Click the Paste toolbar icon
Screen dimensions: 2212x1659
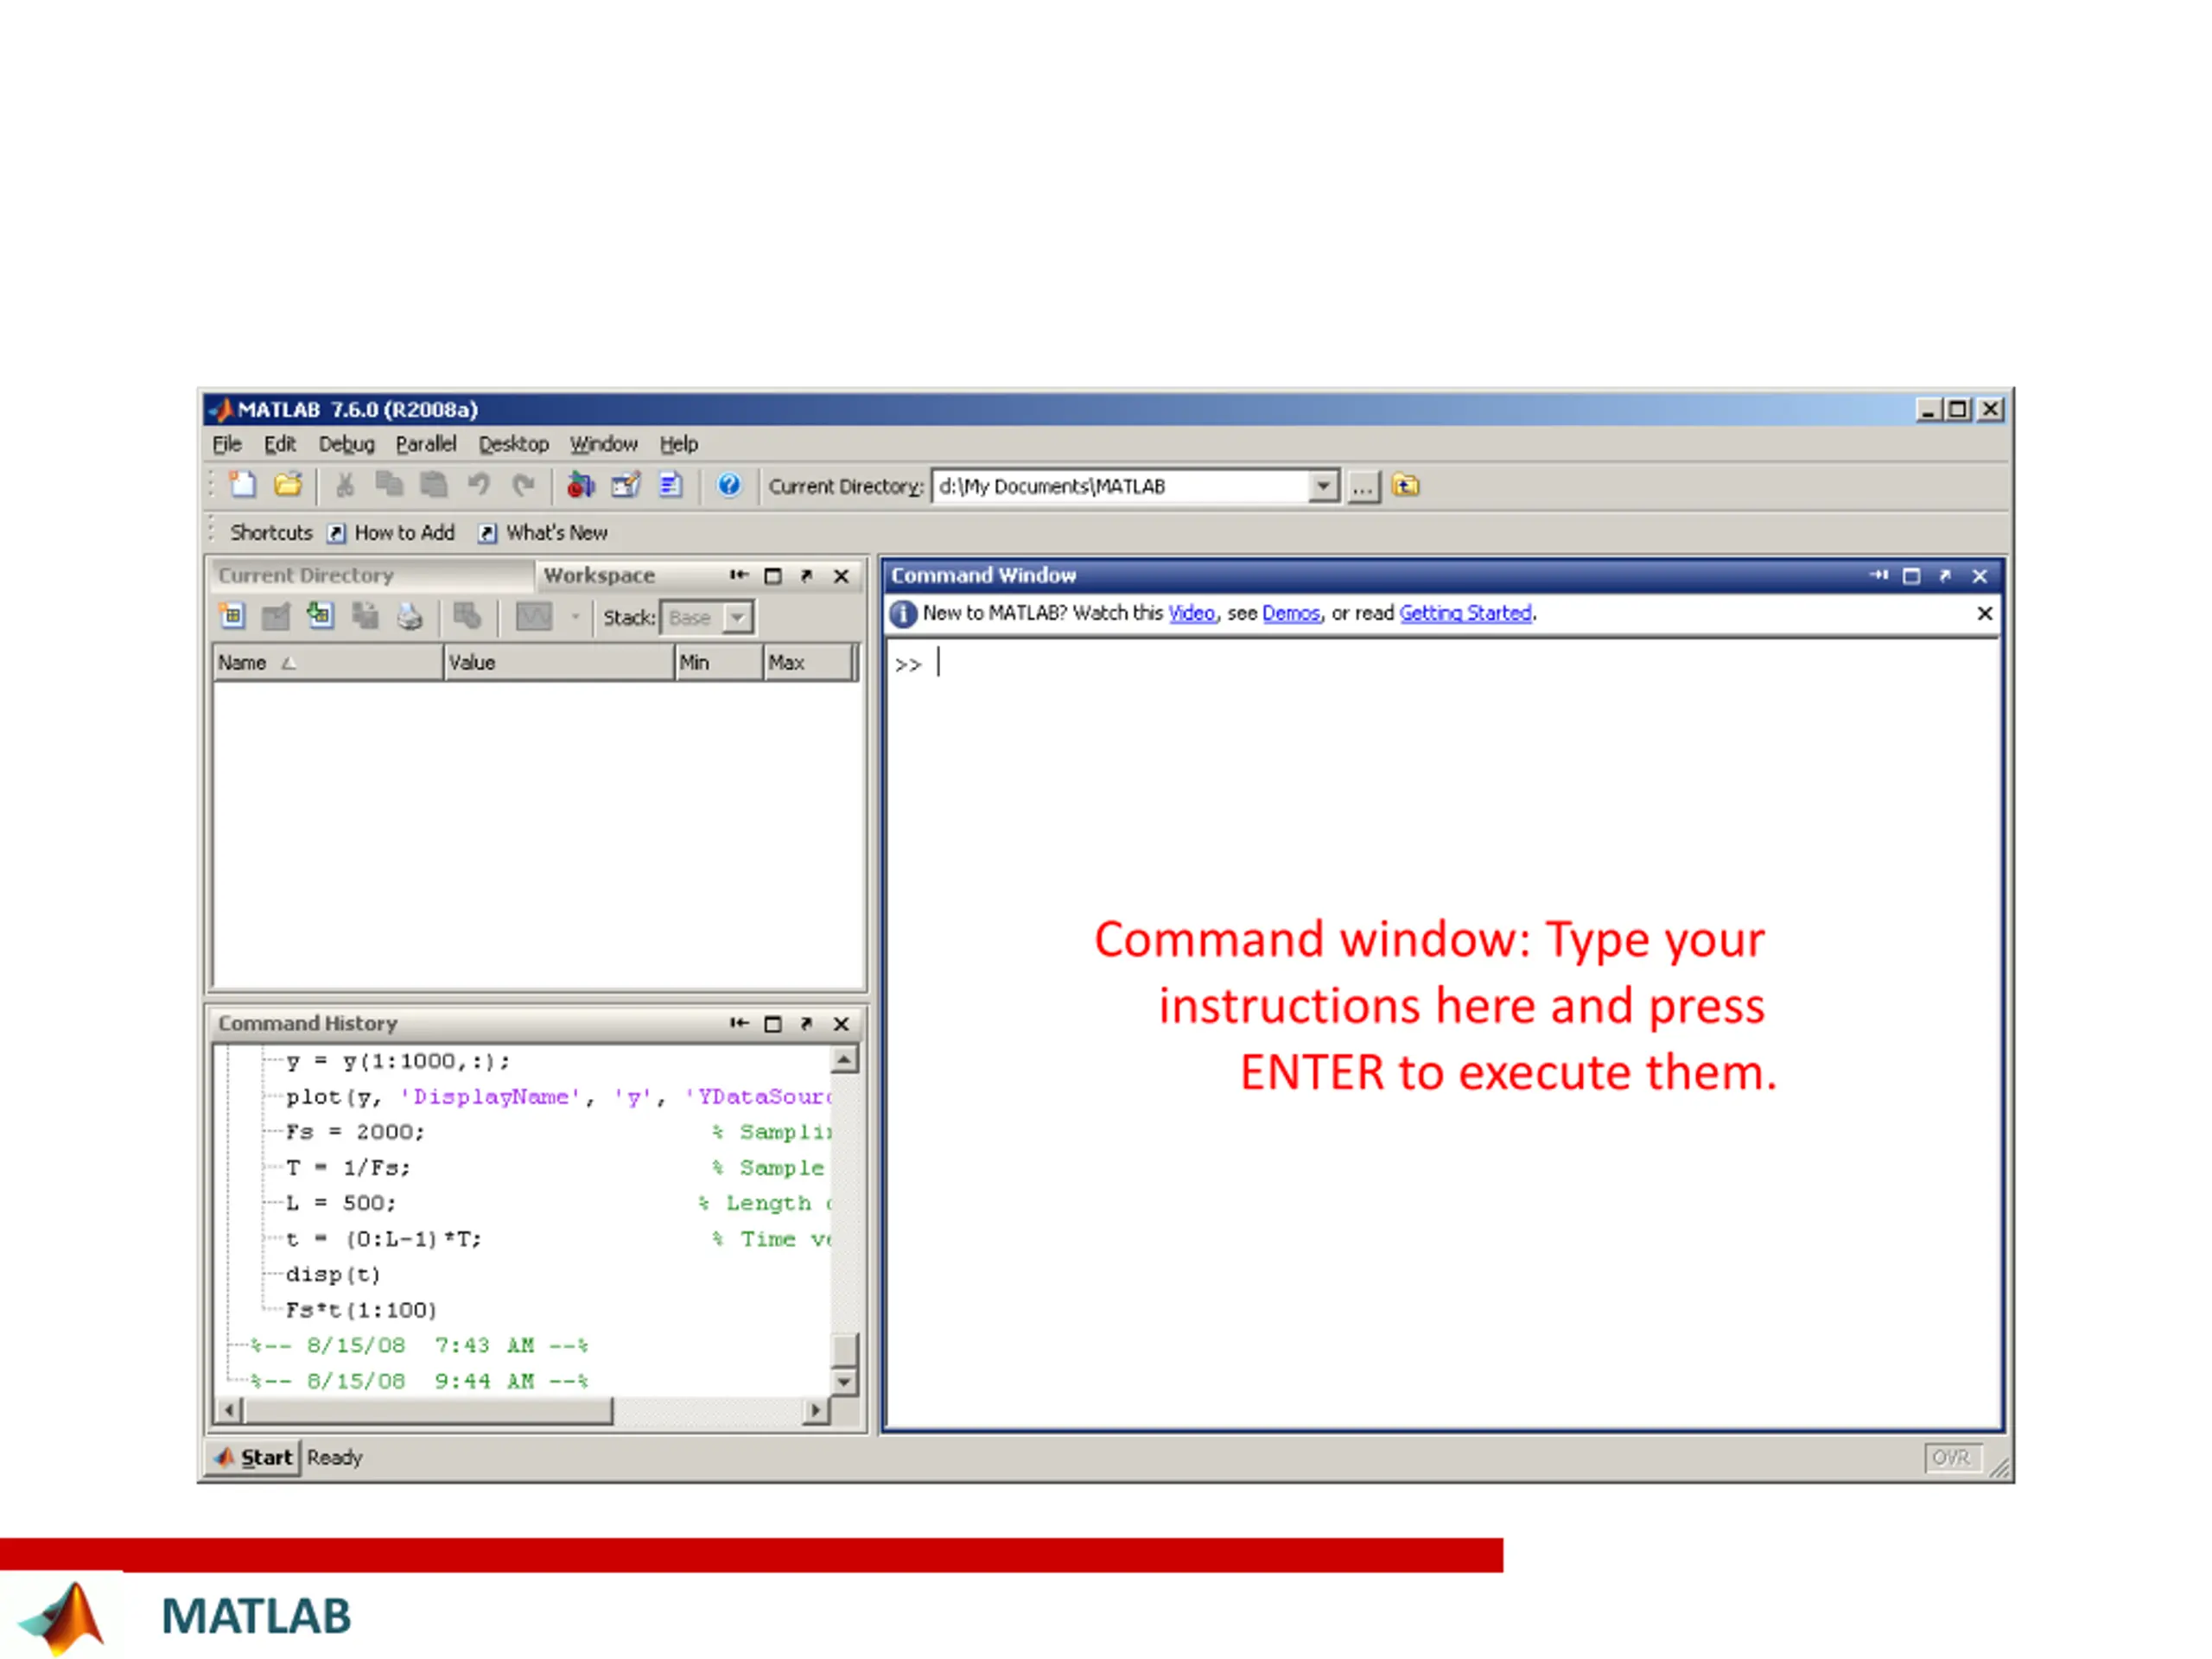(x=433, y=486)
